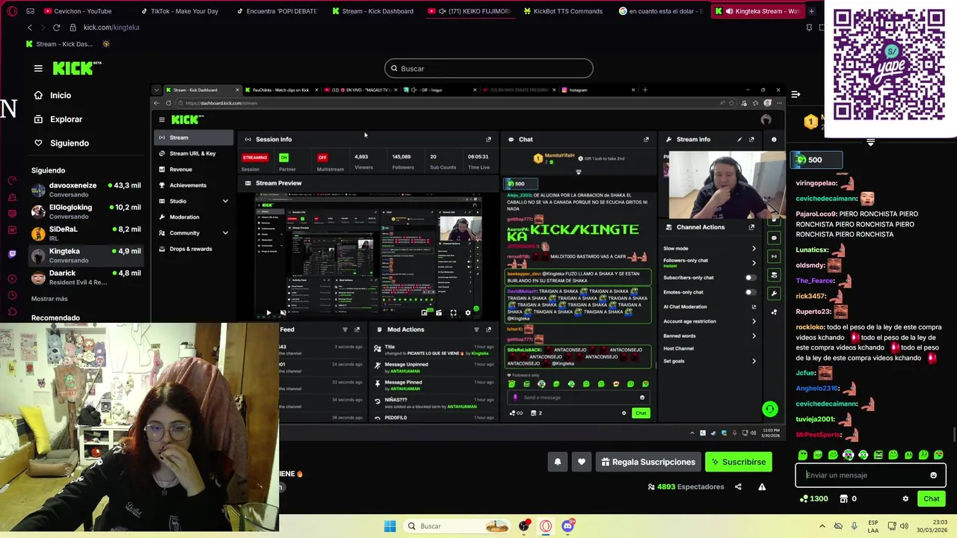This screenshot has width=957, height=538.
Task: Pop out Chat panel in streamed dashboard
Action: [646, 139]
